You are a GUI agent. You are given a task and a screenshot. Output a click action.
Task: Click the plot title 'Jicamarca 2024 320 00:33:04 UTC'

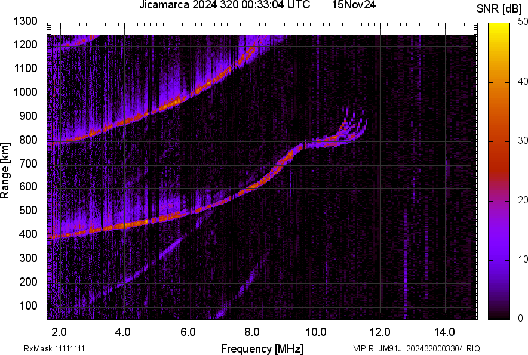pyautogui.click(x=225, y=4)
